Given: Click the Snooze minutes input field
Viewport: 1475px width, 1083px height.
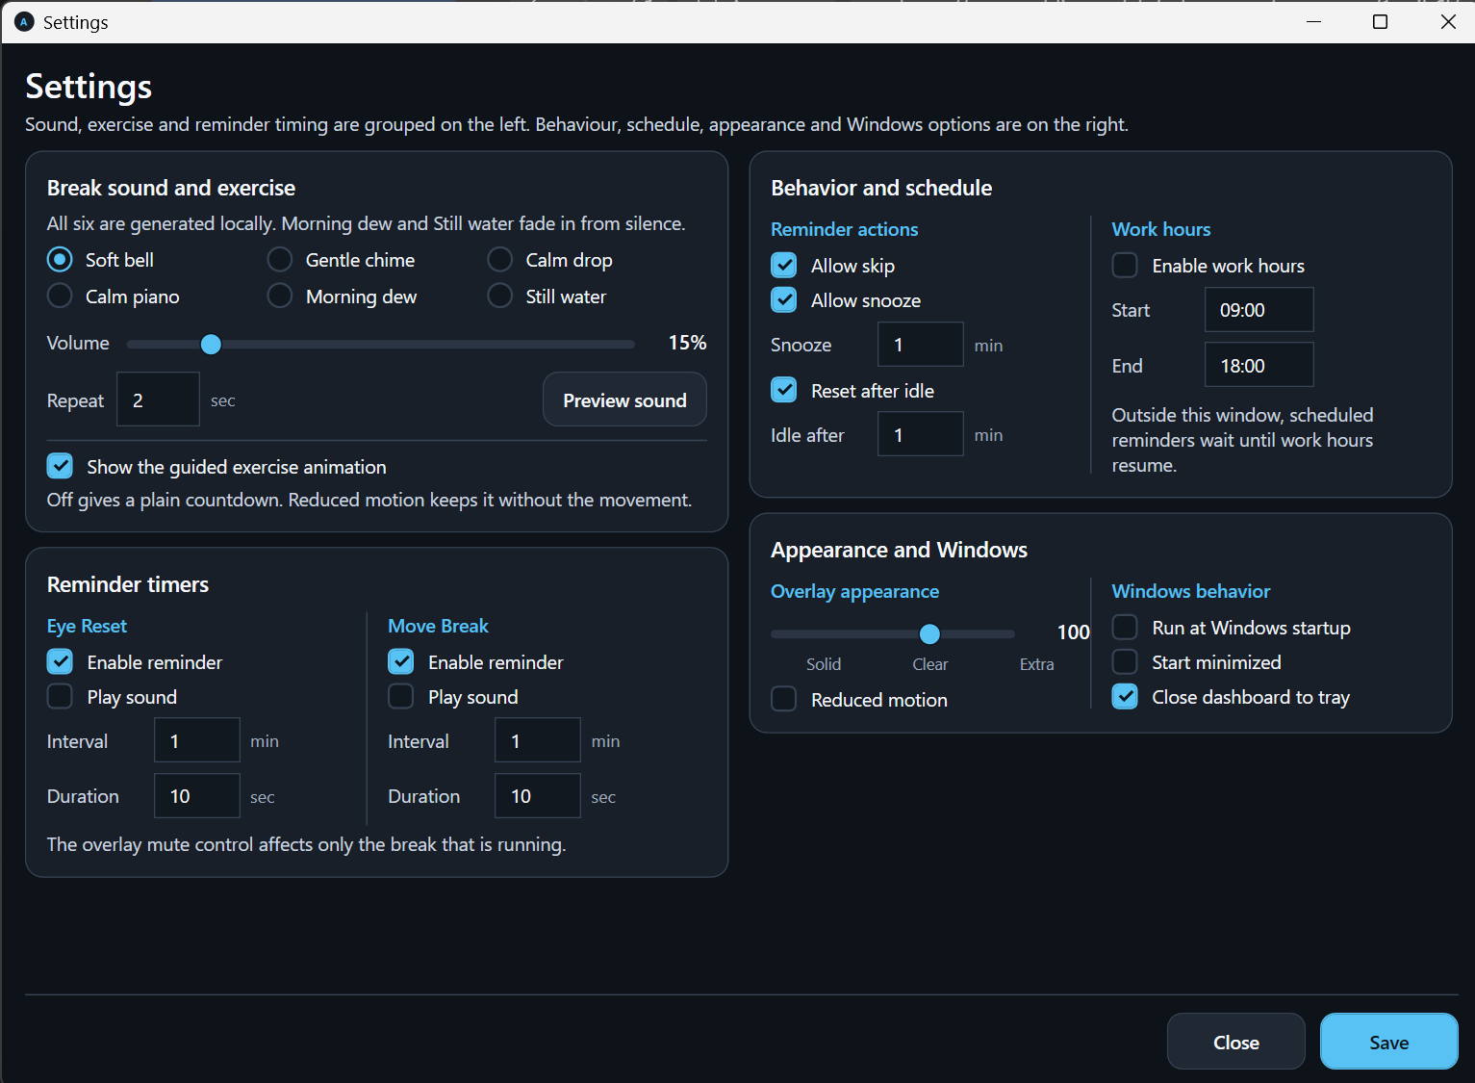Looking at the screenshot, I should (x=921, y=345).
